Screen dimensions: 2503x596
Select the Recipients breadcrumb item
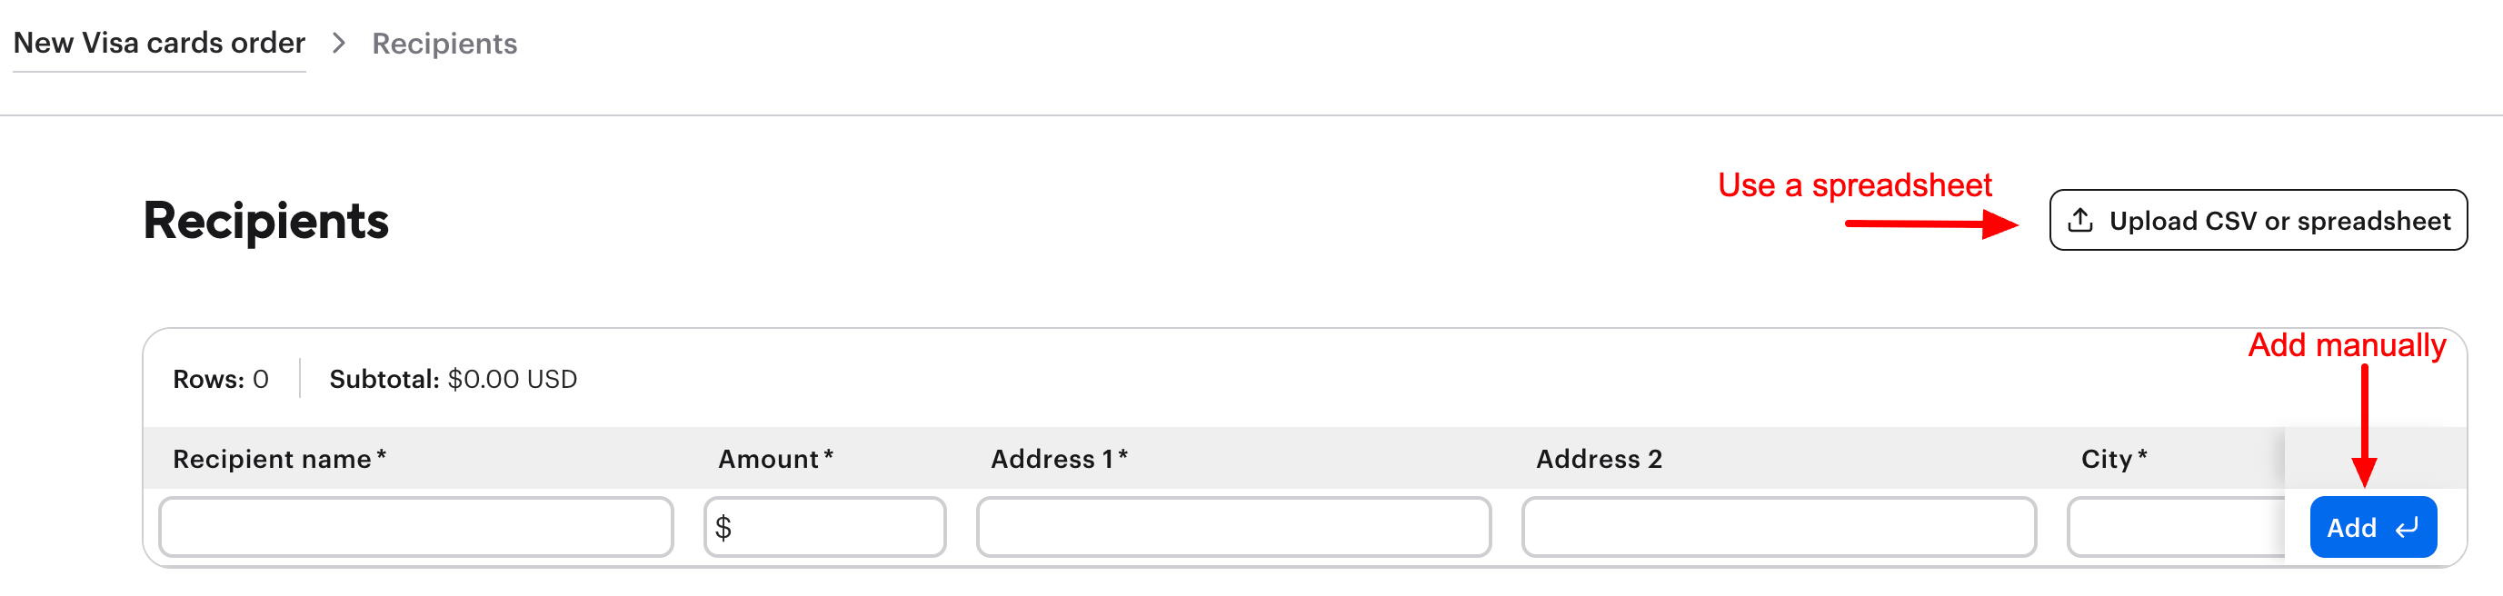coord(444,44)
